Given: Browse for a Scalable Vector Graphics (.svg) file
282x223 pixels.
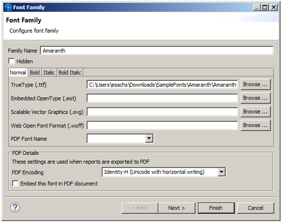Looking at the screenshot, I should coord(255,111).
